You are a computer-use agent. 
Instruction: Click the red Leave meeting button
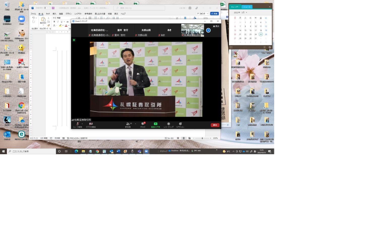point(215,125)
